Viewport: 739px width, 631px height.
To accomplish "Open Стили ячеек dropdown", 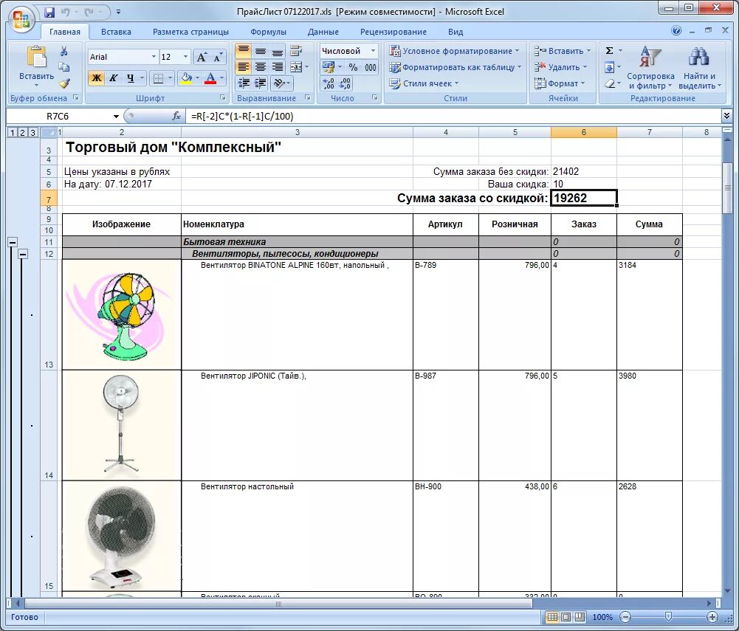I will point(424,83).
